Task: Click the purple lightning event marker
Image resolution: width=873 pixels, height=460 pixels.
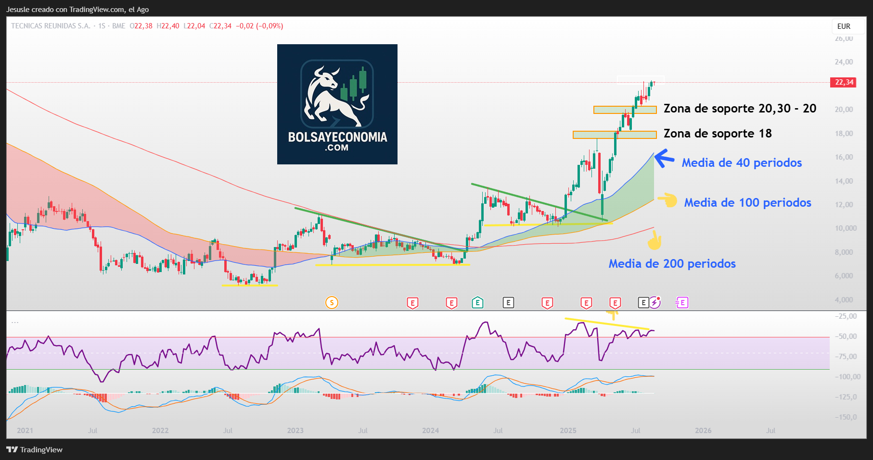Action: click(655, 302)
